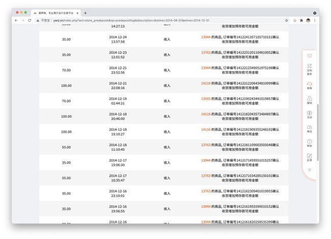Open the Chrome three-dot menu
This screenshot has width=331, height=239.
pos(315,20)
